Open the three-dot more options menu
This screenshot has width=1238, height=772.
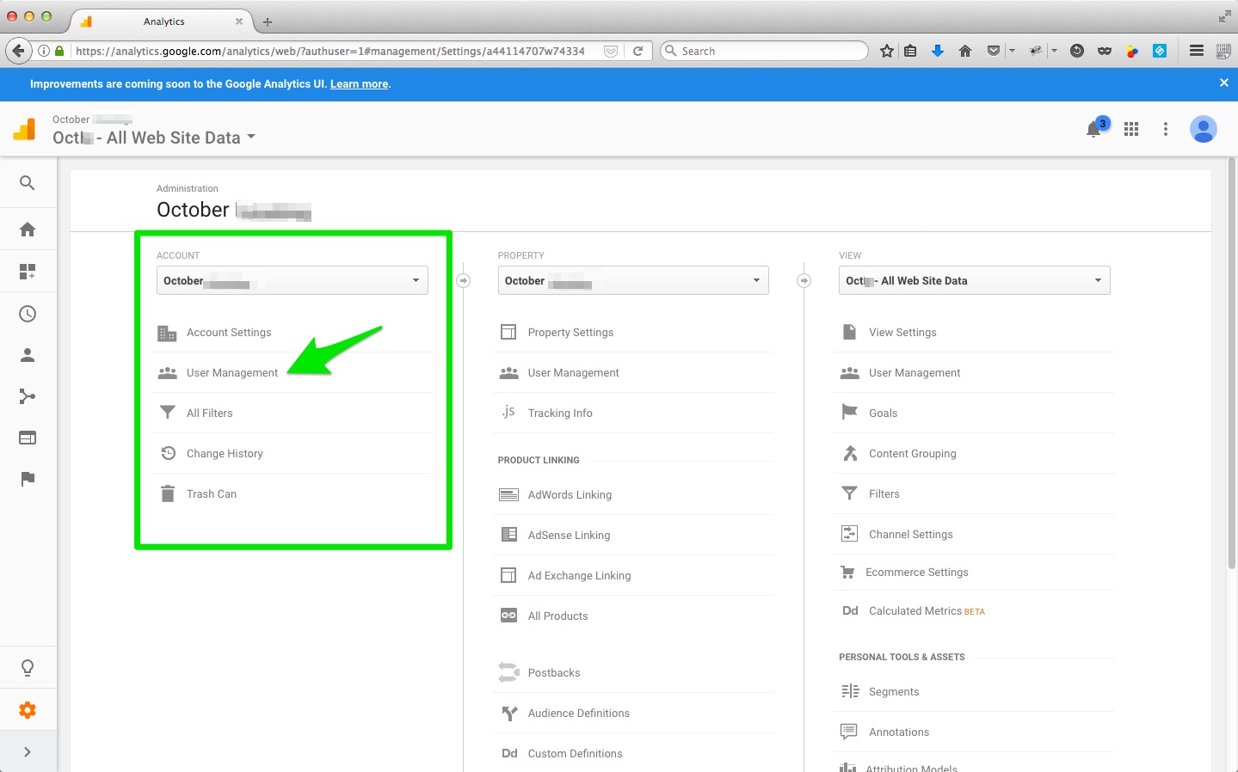pos(1166,129)
